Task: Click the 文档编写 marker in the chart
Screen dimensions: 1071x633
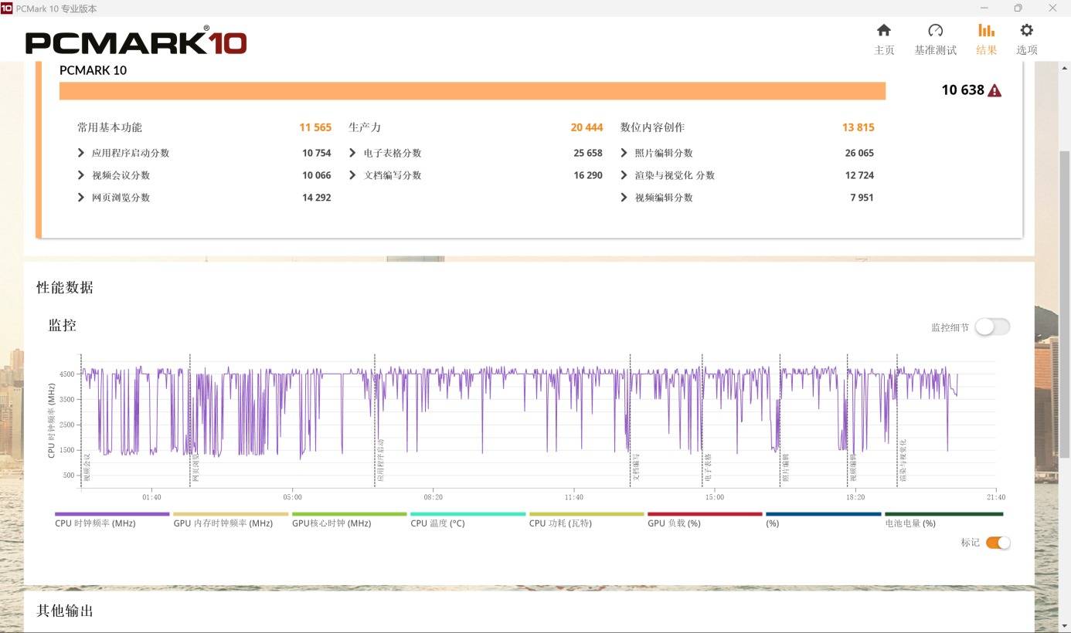Action: (636, 468)
